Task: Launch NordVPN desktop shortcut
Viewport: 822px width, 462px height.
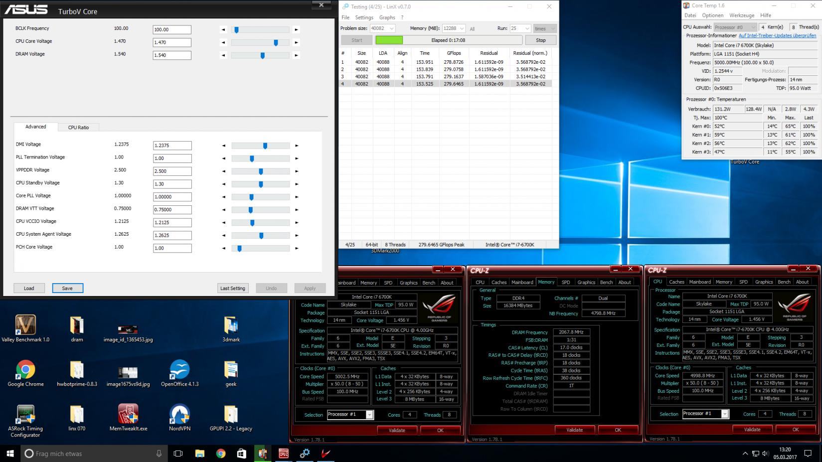Action: (179, 418)
